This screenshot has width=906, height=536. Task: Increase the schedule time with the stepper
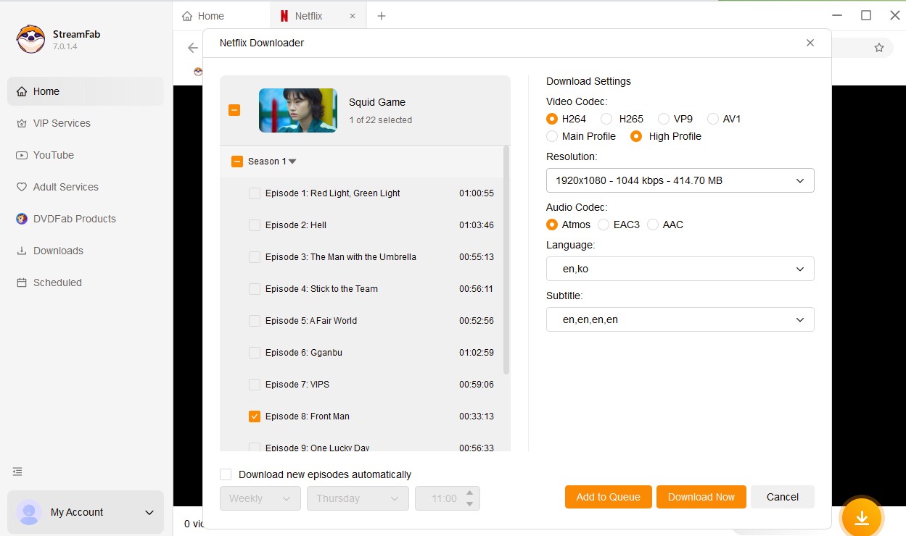(x=470, y=494)
